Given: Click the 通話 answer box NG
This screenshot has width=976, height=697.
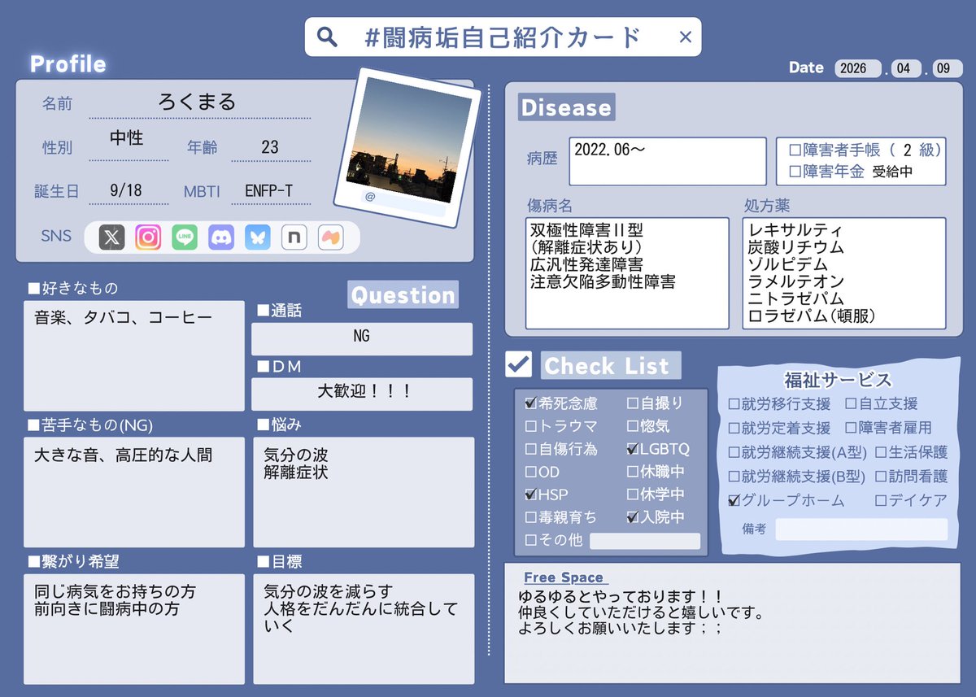Looking at the screenshot, I should pos(362,339).
